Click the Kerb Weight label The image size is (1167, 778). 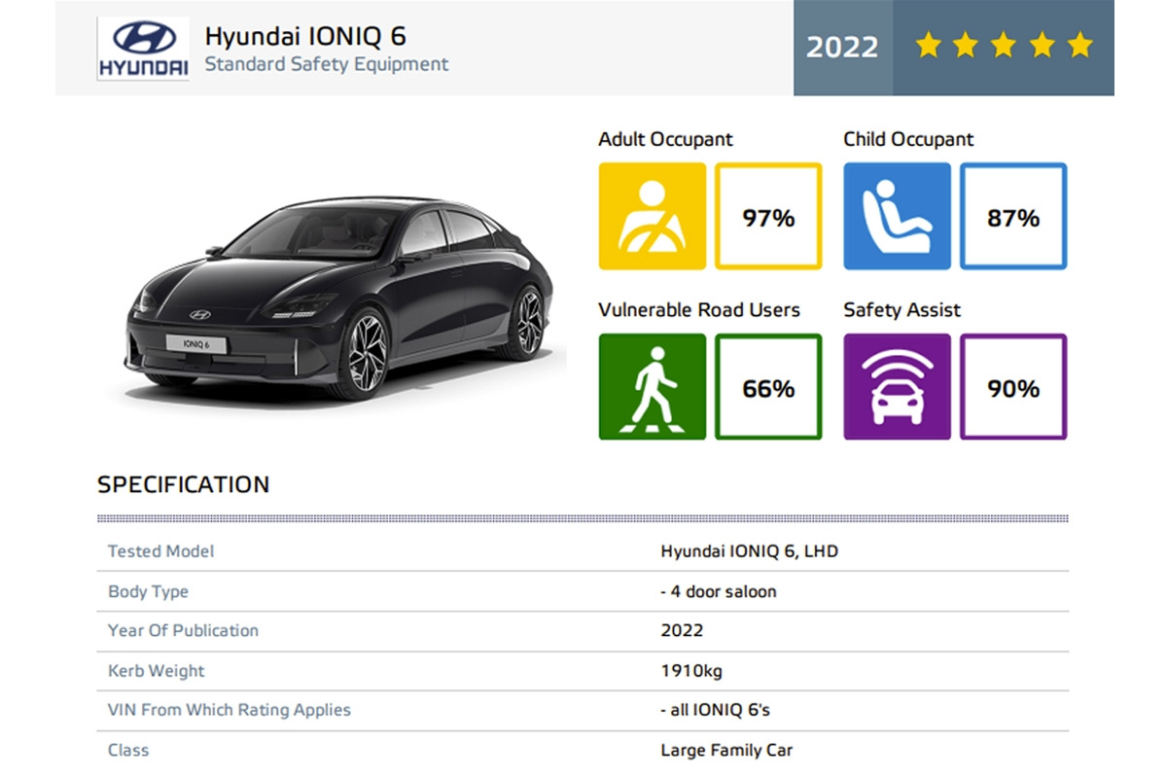(x=156, y=671)
